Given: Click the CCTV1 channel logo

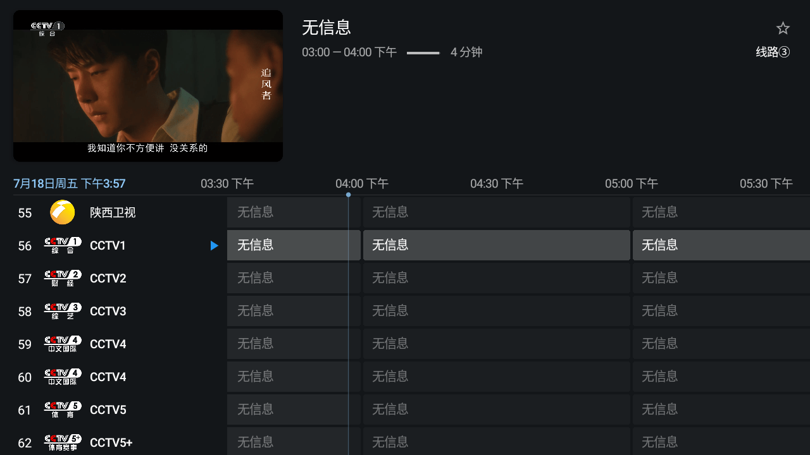Looking at the screenshot, I should pos(62,245).
